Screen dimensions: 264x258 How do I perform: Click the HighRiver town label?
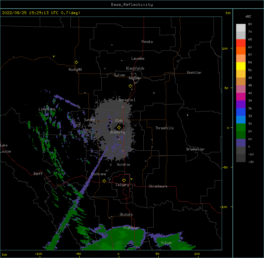point(132,228)
